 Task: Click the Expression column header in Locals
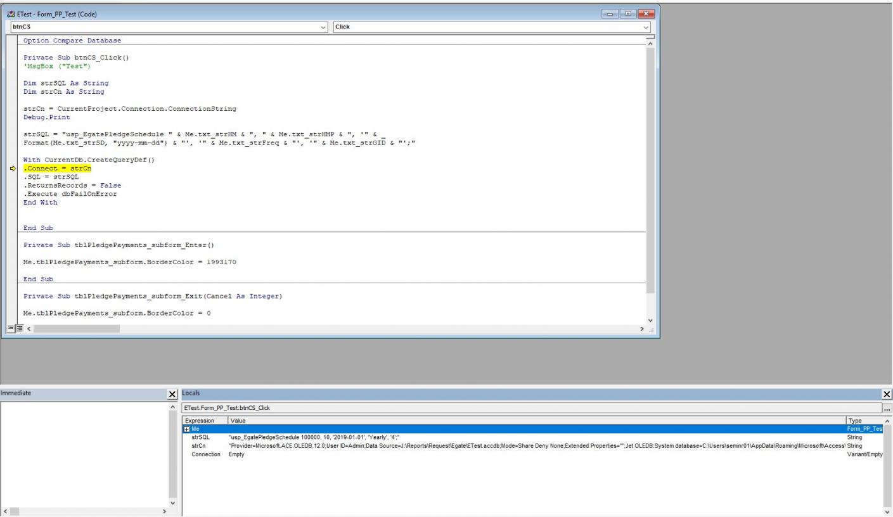coord(205,421)
